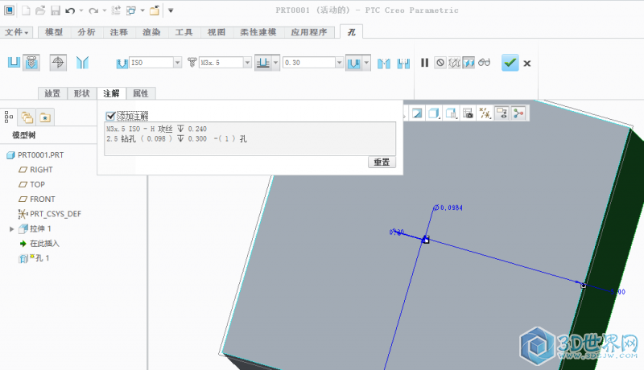Expand the depth option arrow
644x370 pixels.
click(276, 63)
